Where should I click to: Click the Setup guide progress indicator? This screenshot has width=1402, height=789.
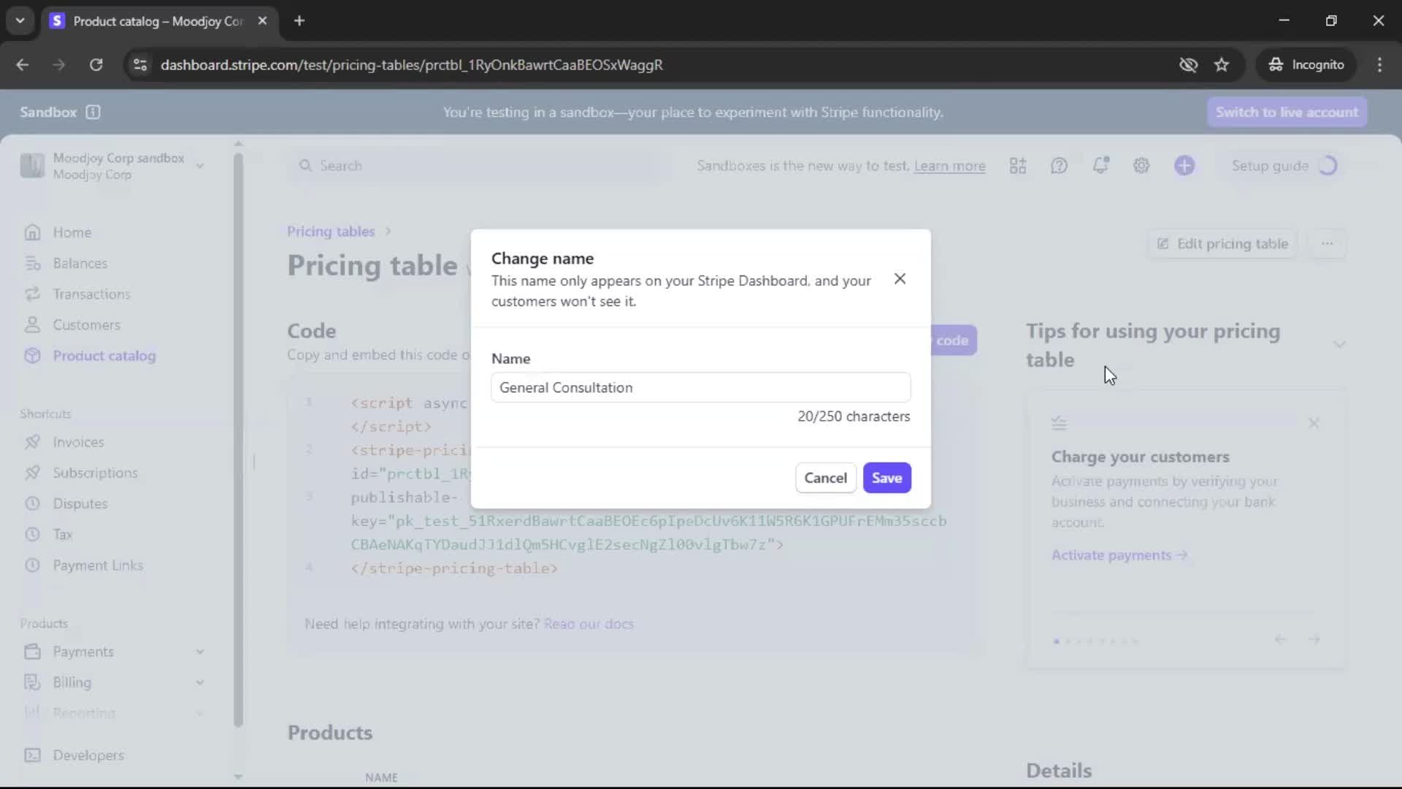(x=1328, y=166)
